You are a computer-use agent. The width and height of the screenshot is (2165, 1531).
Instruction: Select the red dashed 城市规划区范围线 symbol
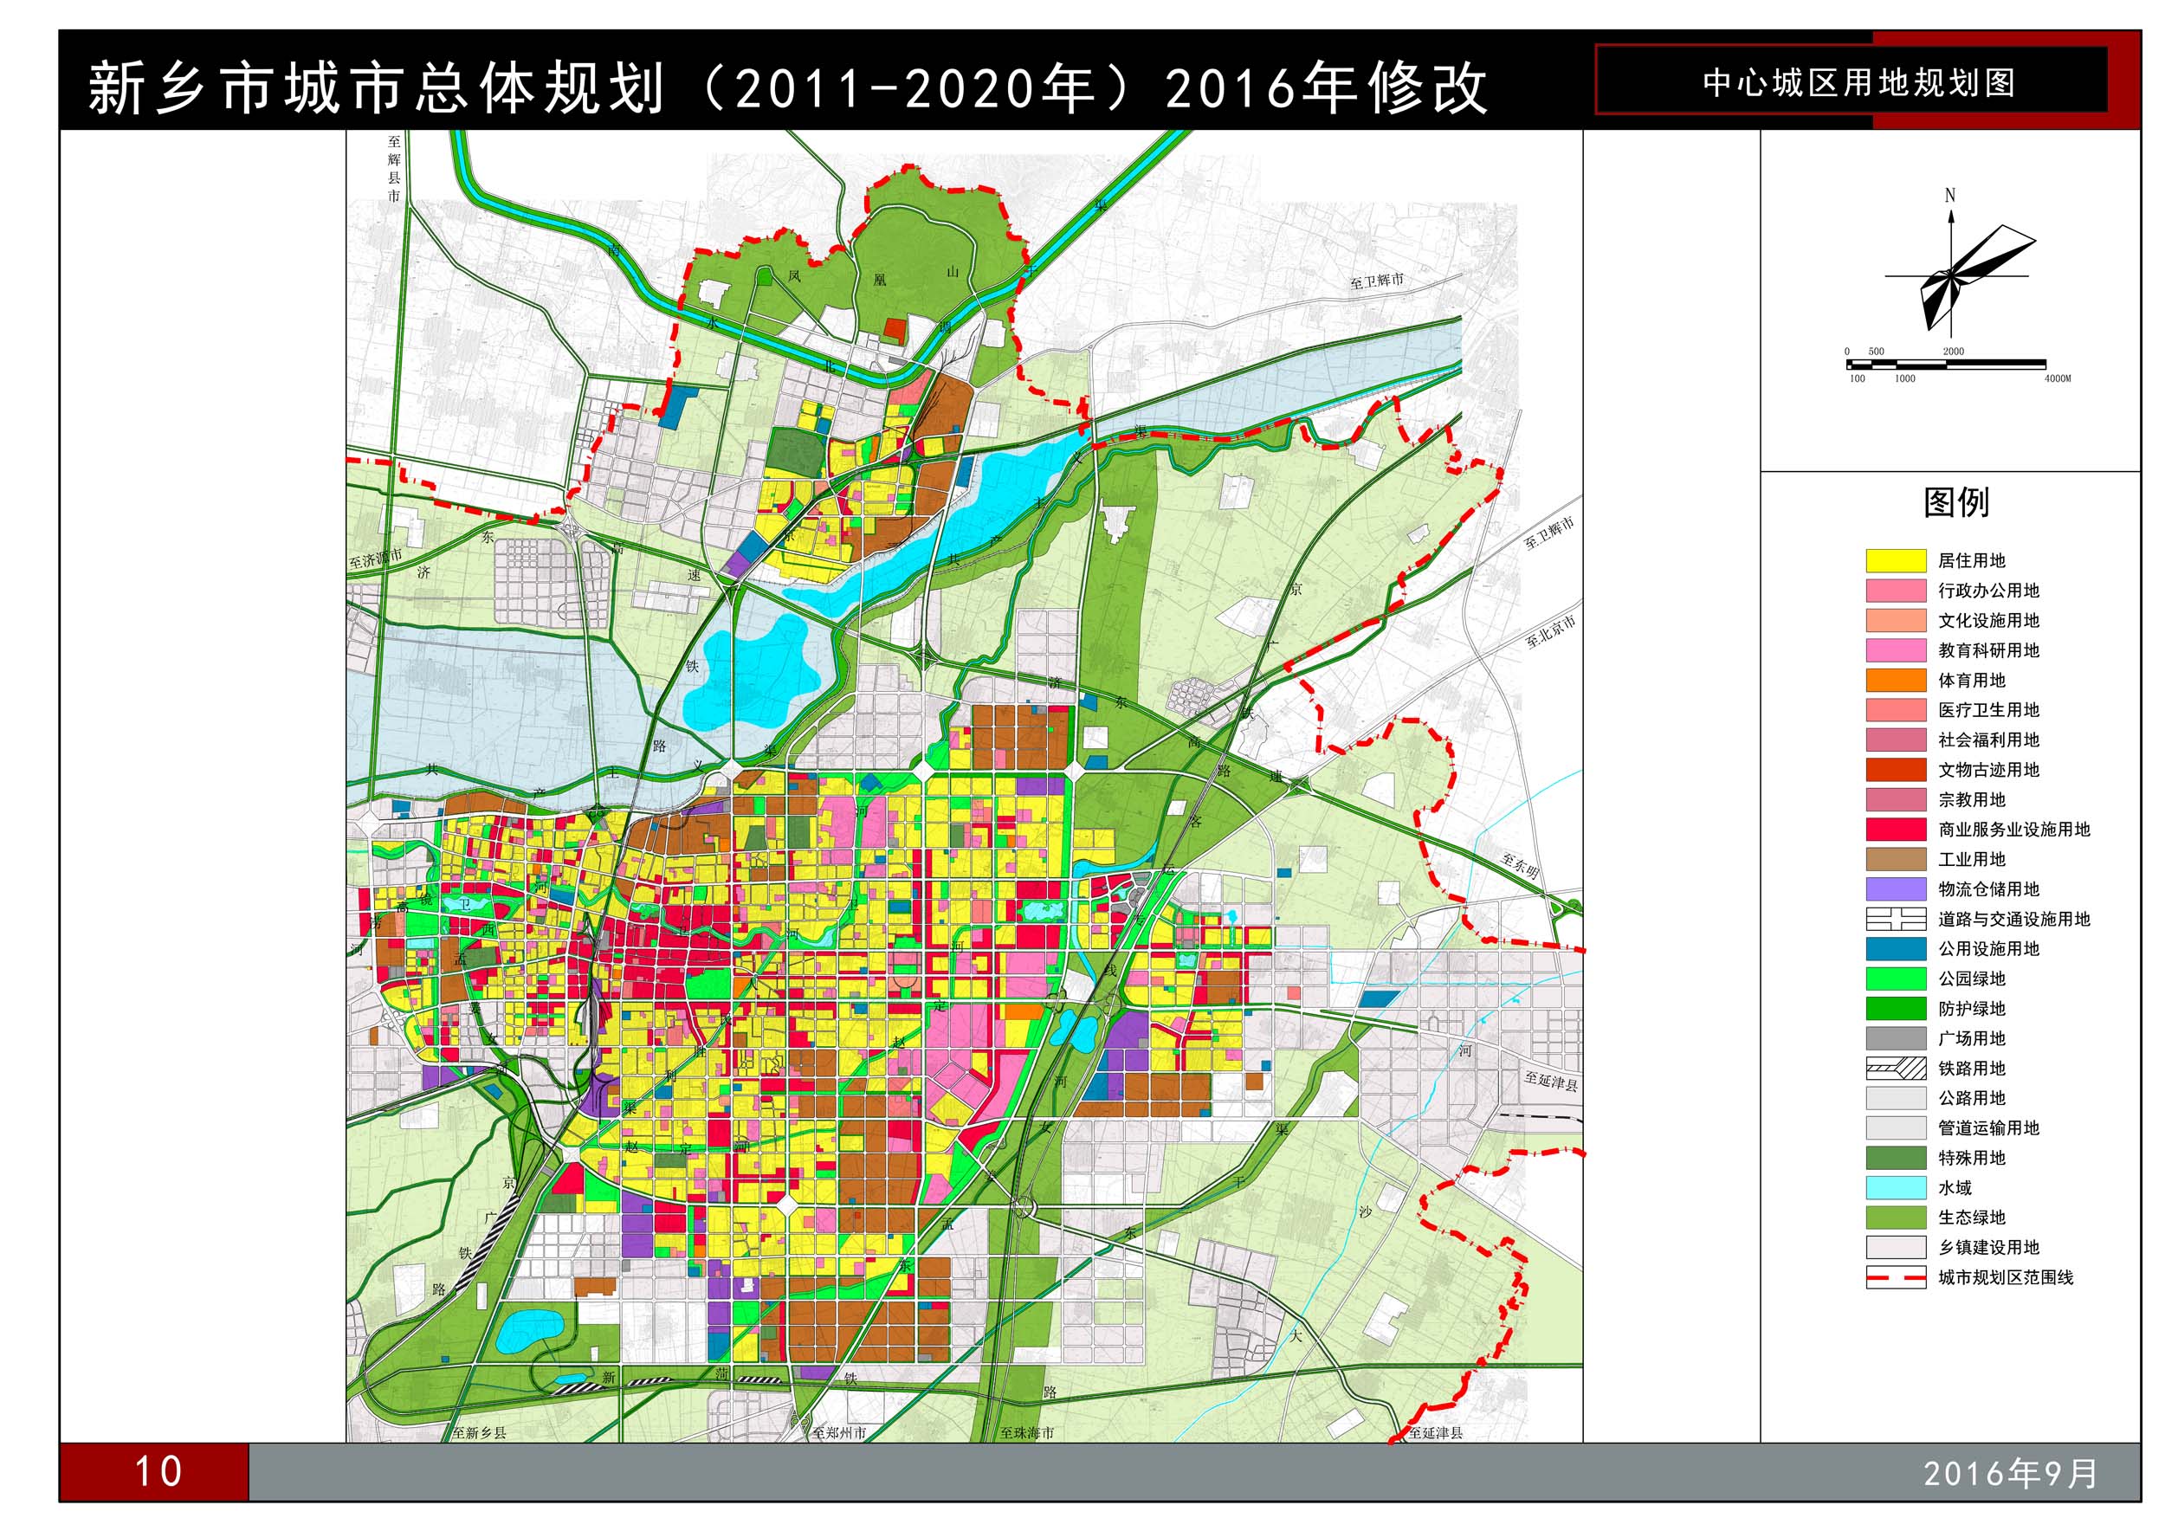(1896, 1277)
